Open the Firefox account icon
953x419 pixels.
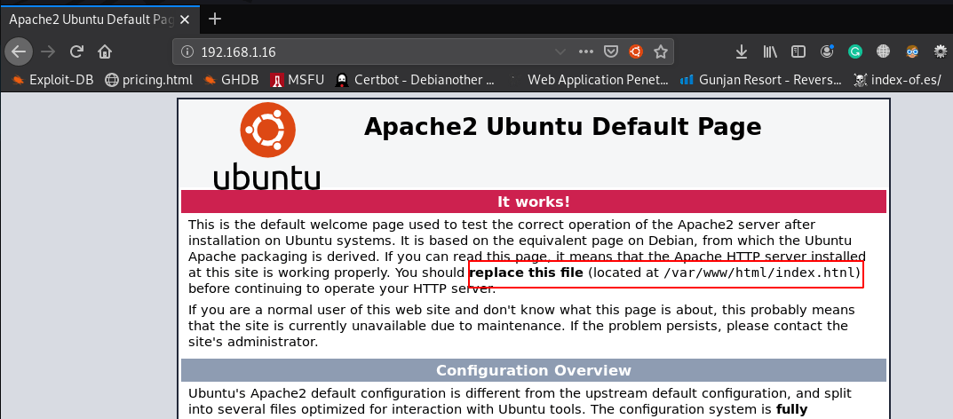tap(827, 51)
